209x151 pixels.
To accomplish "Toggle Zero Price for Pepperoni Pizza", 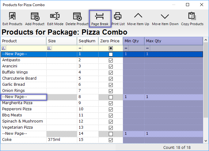I will click(x=111, y=109).
